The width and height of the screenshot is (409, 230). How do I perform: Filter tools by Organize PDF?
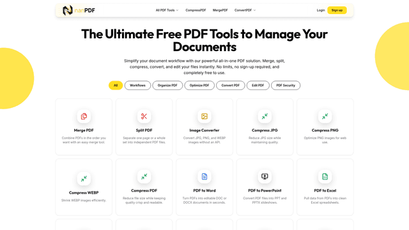[167, 85]
